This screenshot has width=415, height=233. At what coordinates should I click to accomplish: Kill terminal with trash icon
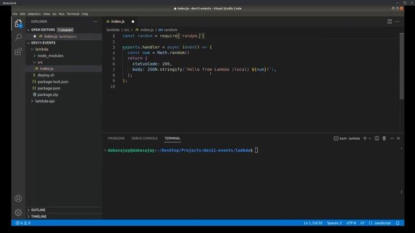click(x=384, y=138)
